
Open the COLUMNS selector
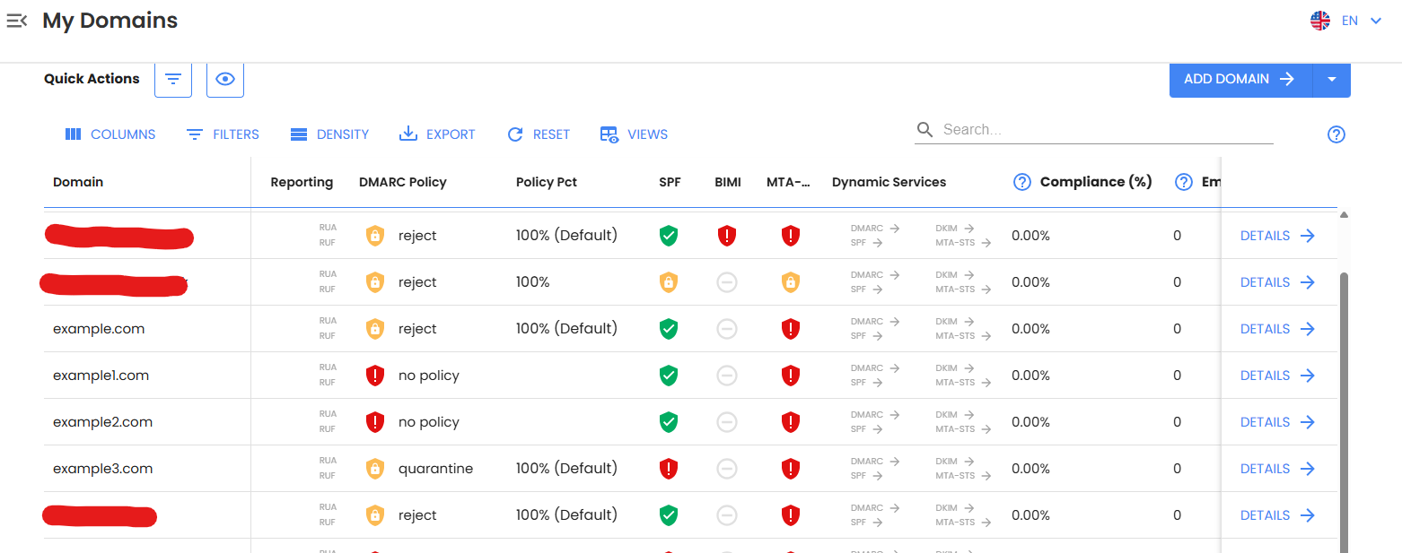click(x=110, y=134)
